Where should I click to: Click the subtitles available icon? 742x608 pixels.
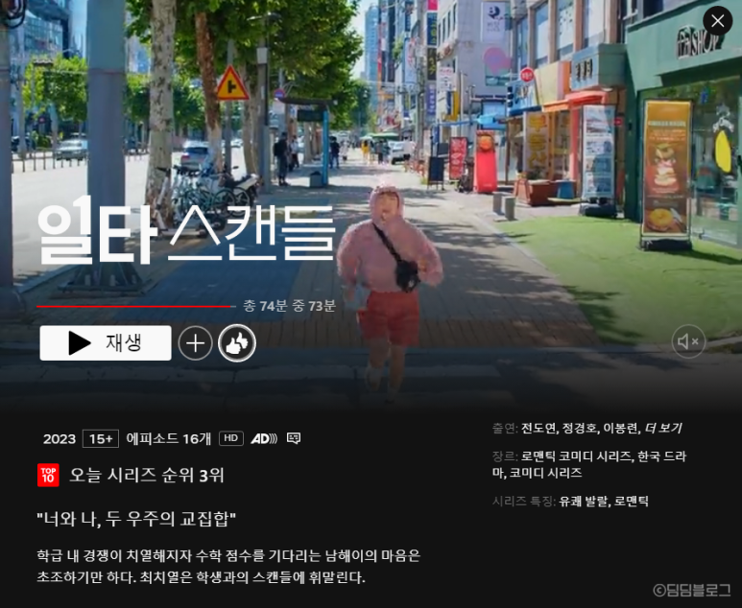(294, 438)
